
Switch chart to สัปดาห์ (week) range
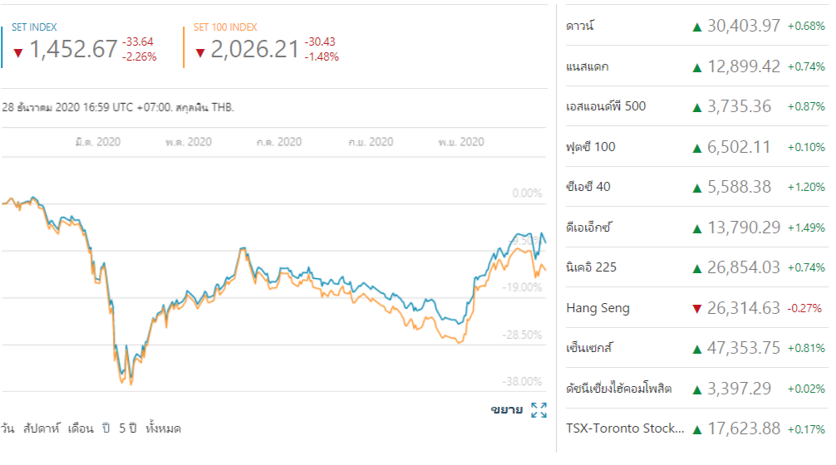(39, 428)
